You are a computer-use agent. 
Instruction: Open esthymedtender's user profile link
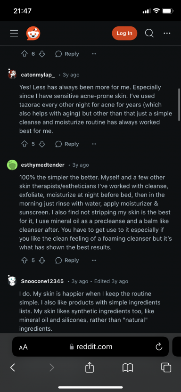(43, 165)
